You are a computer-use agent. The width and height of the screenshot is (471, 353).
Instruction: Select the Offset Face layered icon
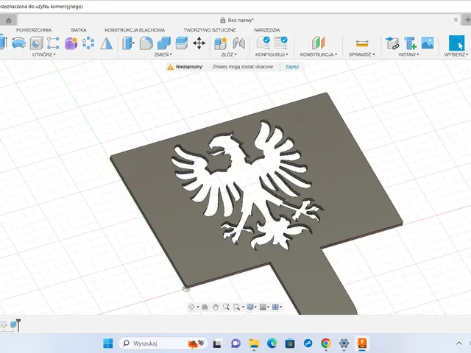pyautogui.click(x=182, y=43)
